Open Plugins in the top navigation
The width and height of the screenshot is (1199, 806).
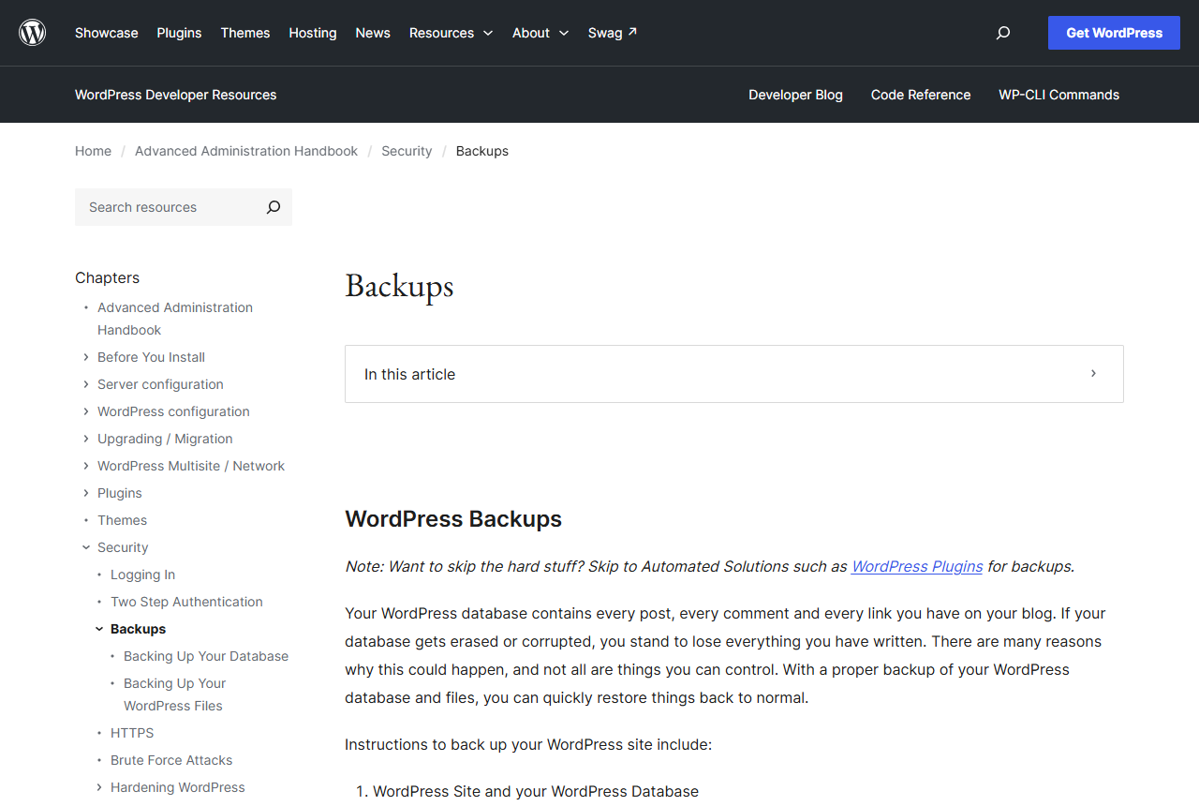179,33
